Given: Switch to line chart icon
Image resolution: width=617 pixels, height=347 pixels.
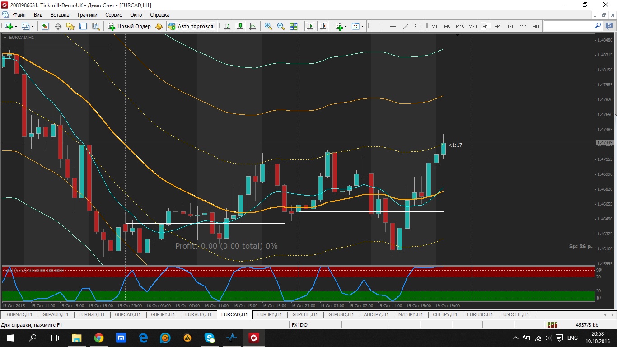Looking at the screenshot, I should coord(252,26).
